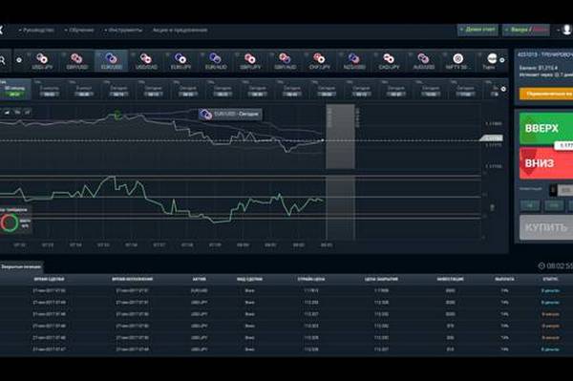573x381 pixels.
Task: Click the asset search magnifier icon
Action: 3,60
